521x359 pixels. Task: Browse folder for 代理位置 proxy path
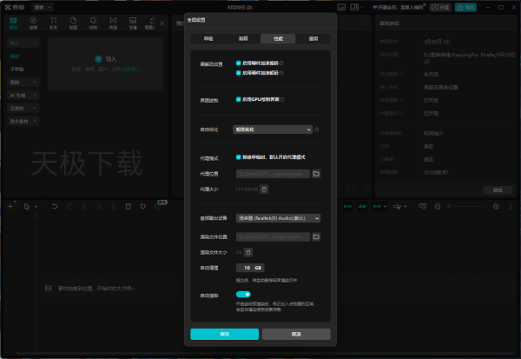click(x=316, y=174)
